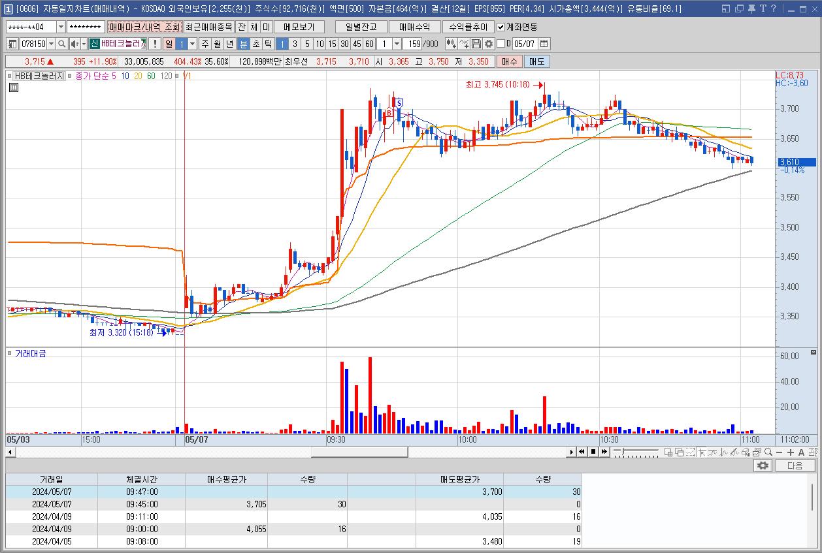Image resolution: width=822 pixels, height=553 pixels.
Task: Click the small square by HB테크놀러지 legend
Action: click(x=10, y=76)
